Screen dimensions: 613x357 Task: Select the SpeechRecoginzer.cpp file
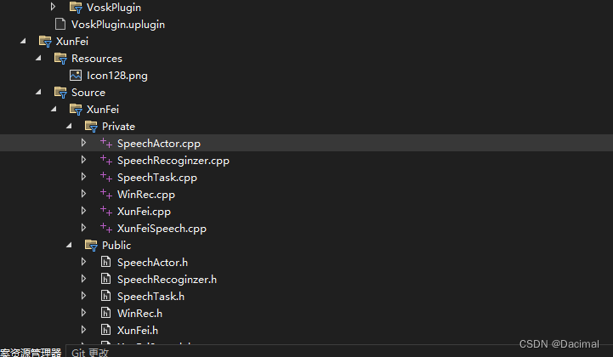[173, 161]
